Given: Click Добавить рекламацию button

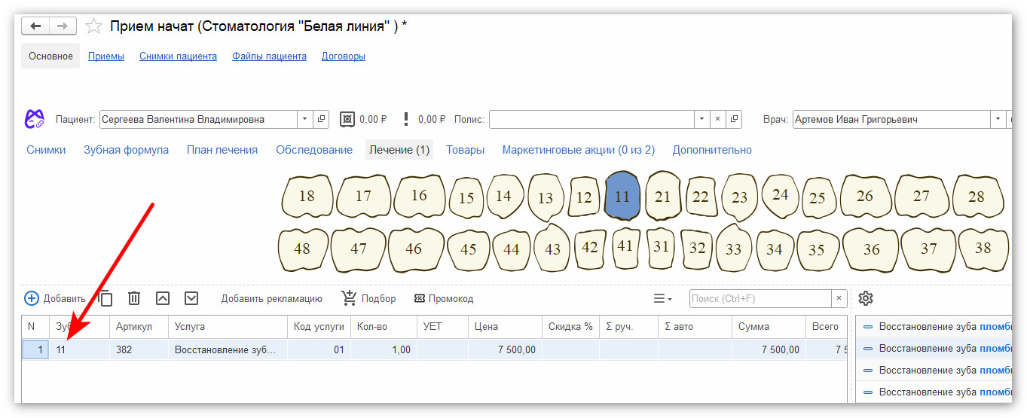Looking at the screenshot, I should [271, 298].
